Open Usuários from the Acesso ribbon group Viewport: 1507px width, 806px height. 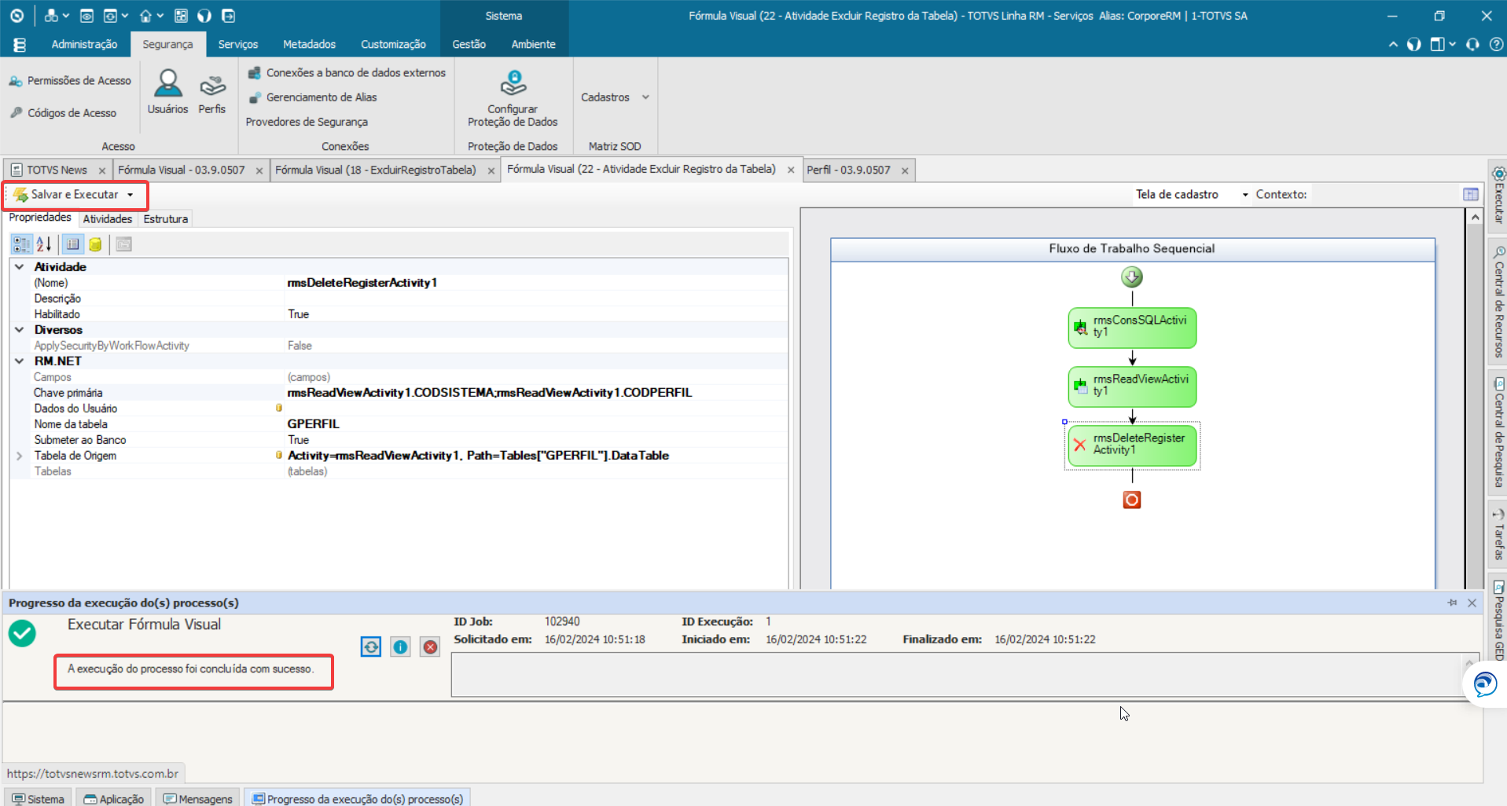click(x=167, y=92)
